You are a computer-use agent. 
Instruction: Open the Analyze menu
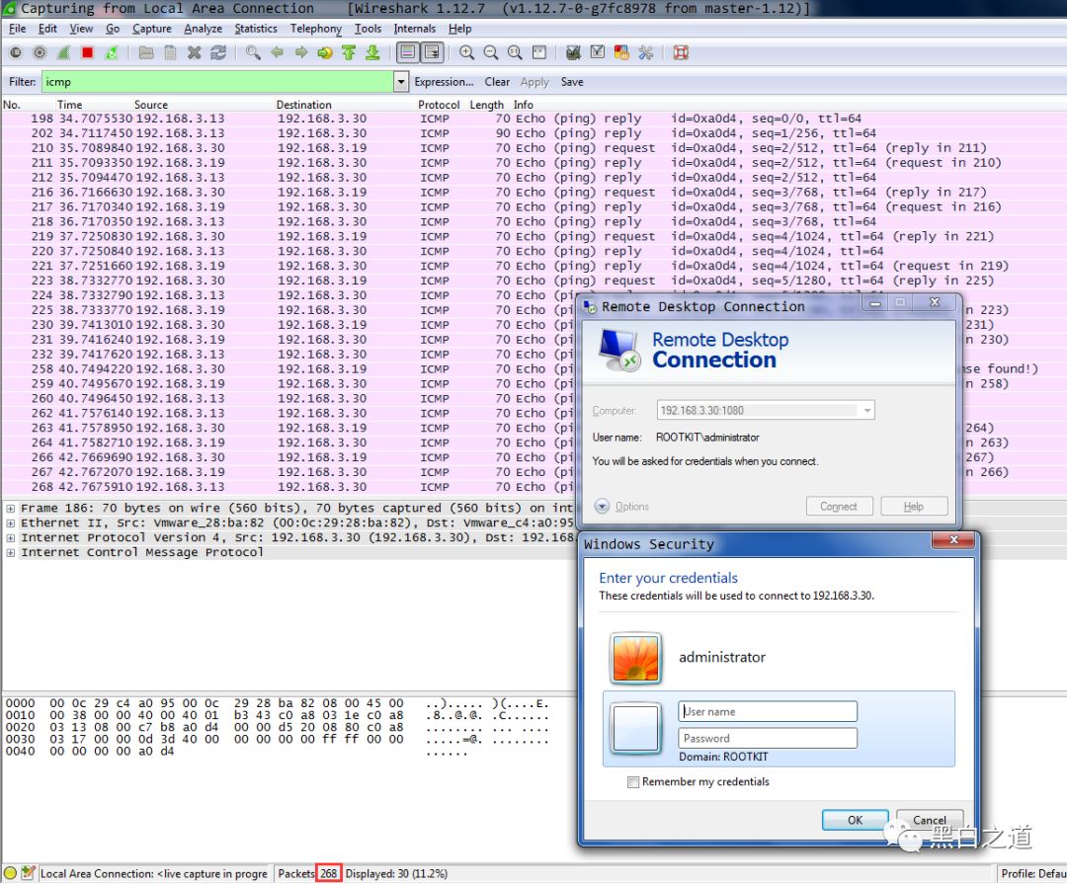203,29
